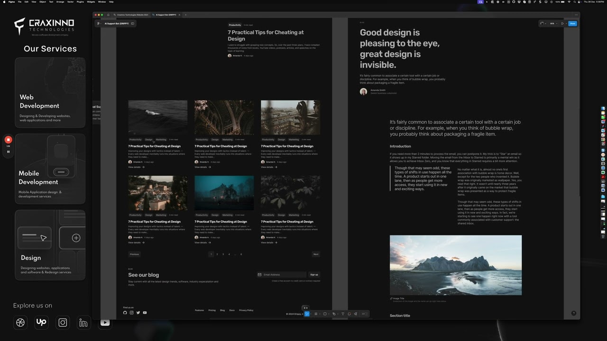Select the Pen tool
Screen dimensions: 607x341
[x=334, y=314]
